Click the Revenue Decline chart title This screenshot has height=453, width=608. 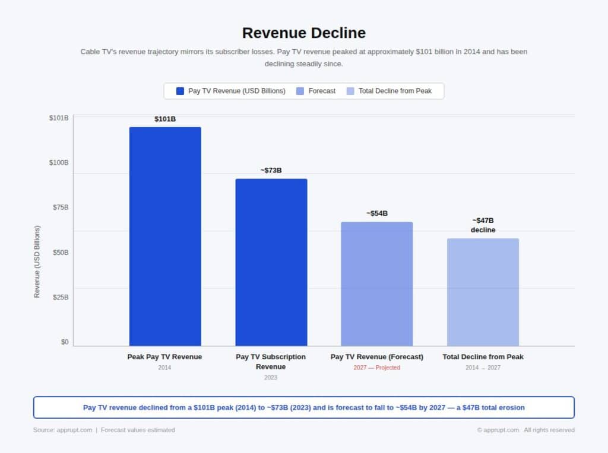(x=303, y=33)
